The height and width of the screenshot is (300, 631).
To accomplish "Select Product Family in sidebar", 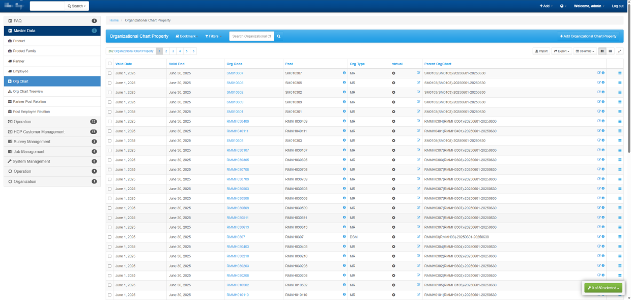I will [52, 51].
